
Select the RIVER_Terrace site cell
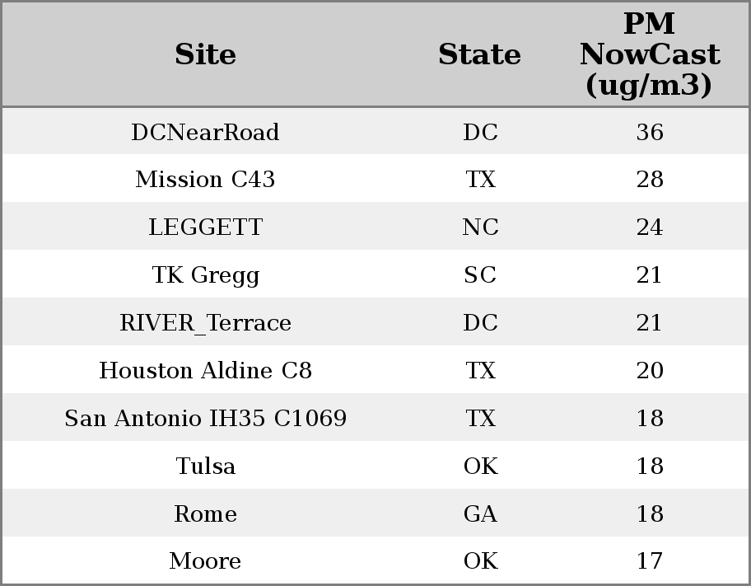click(205, 323)
